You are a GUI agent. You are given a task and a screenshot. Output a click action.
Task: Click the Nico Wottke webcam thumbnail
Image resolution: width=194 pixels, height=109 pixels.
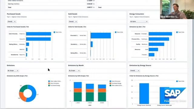(177, 9)
